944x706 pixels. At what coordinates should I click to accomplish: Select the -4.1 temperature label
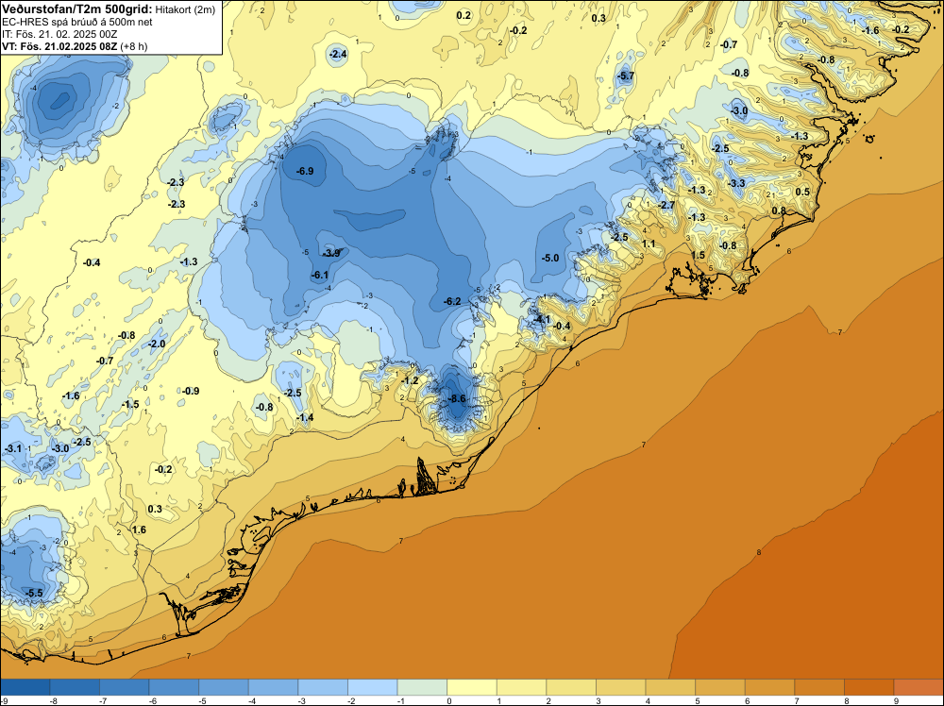coord(542,319)
